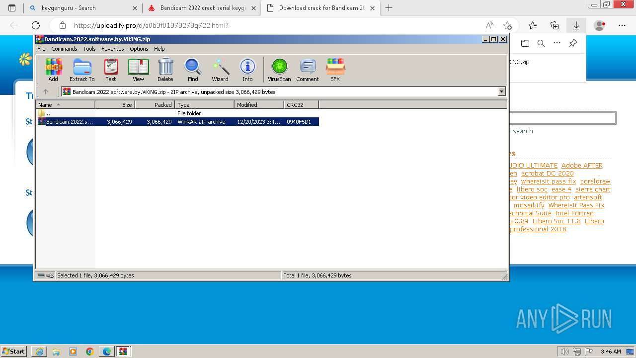The image size is (636, 358).
Task: Open the Tools menu
Action: (x=89, y=49)
